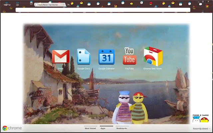Close the Chrome window
Screen dimensions: 213x133
click(x=208, y=1)
